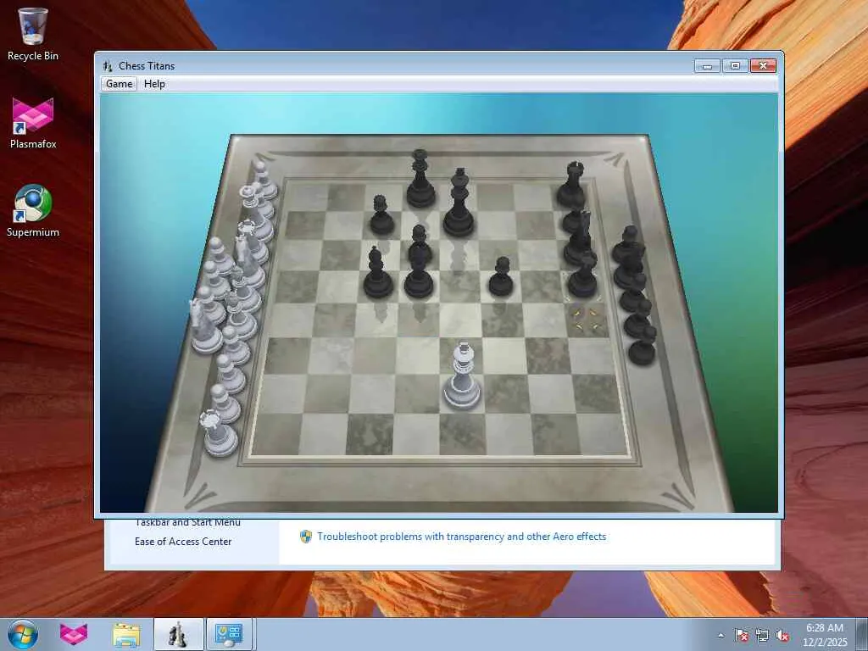Viewport: 868px width, 651px height.
Task: Click the muted volume tray icon
Action: 782,635
